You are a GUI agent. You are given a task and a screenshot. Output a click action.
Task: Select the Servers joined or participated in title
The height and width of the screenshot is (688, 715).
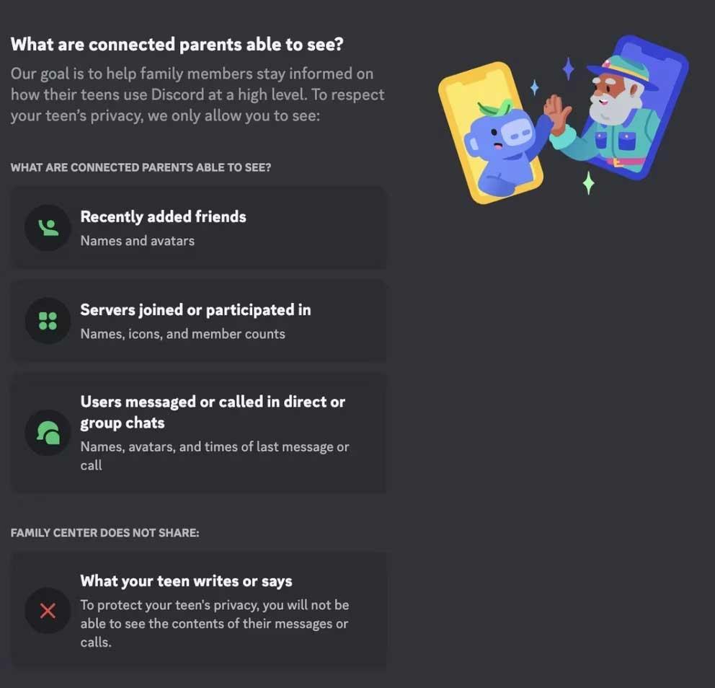click(195, 310)
